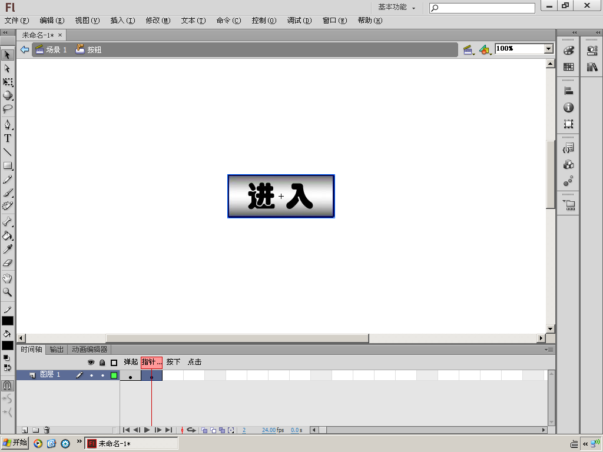
Task: Click the Delete layer trash icon
Action: click(47, 430)
